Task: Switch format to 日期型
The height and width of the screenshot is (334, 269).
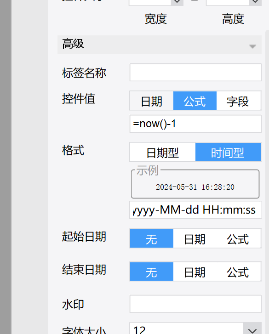Action: tap(163, 152)
